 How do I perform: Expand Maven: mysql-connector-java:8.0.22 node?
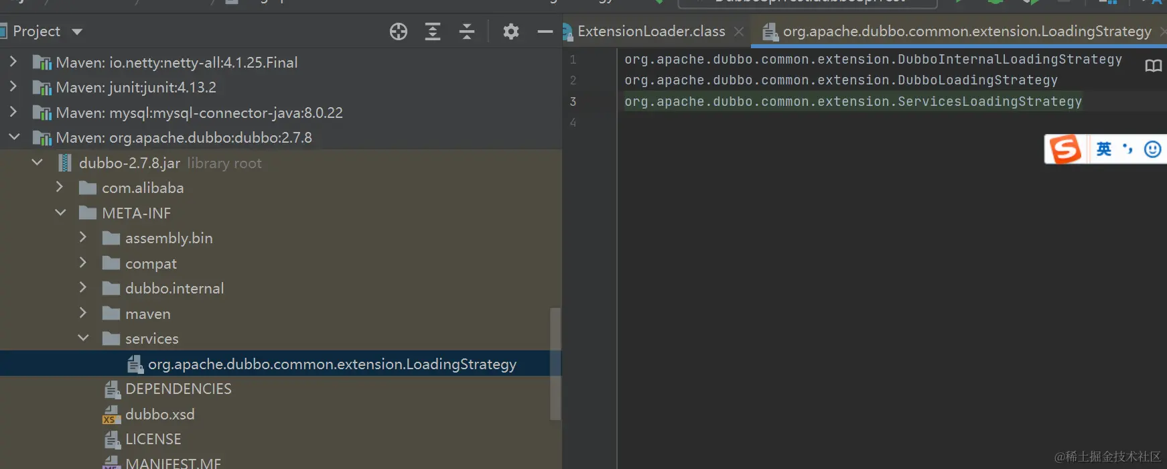click(13, 112)
